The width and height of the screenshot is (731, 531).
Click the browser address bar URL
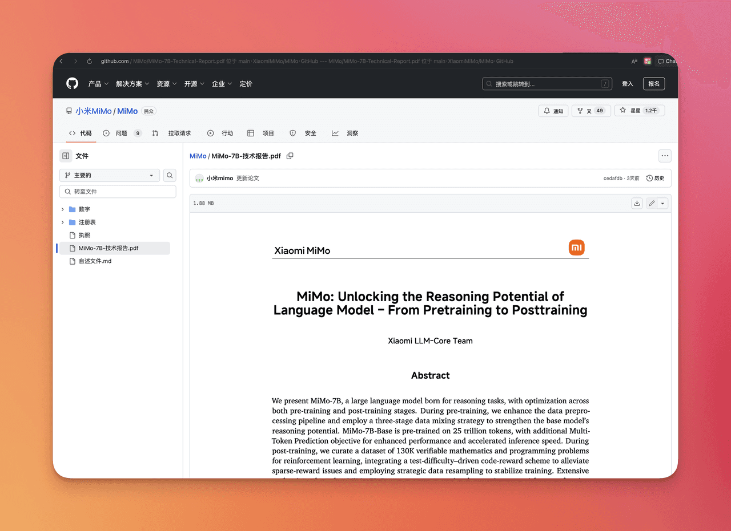(307, 61)
